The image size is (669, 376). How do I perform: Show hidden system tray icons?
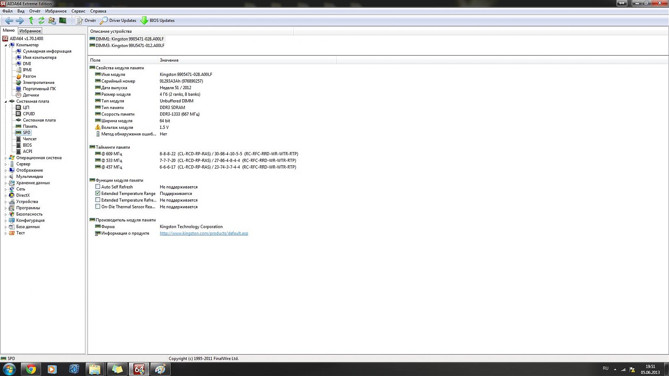[615, 369]
